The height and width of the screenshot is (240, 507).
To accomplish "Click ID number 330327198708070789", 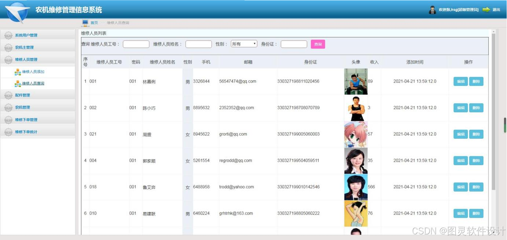I will [x=298, y=108].
